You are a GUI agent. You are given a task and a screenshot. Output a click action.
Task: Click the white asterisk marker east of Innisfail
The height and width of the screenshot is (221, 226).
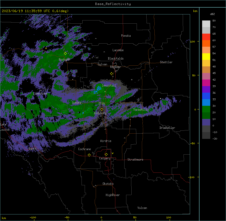(x=132, y=80)
